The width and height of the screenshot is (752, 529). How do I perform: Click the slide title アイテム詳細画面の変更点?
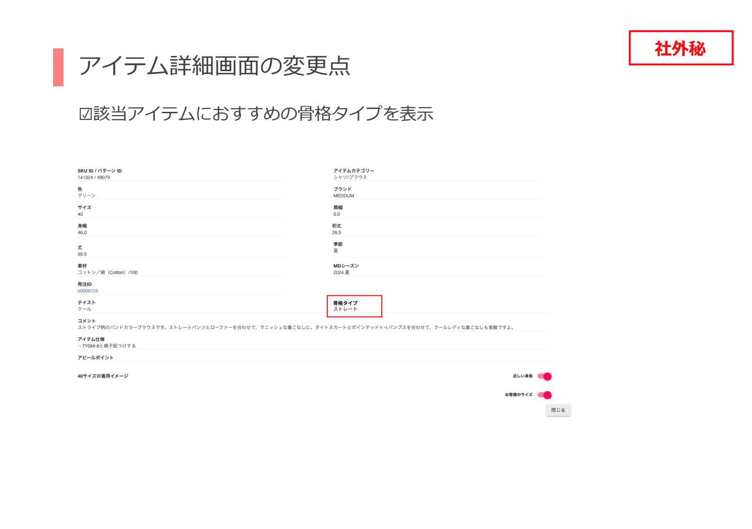click(214, 66)
